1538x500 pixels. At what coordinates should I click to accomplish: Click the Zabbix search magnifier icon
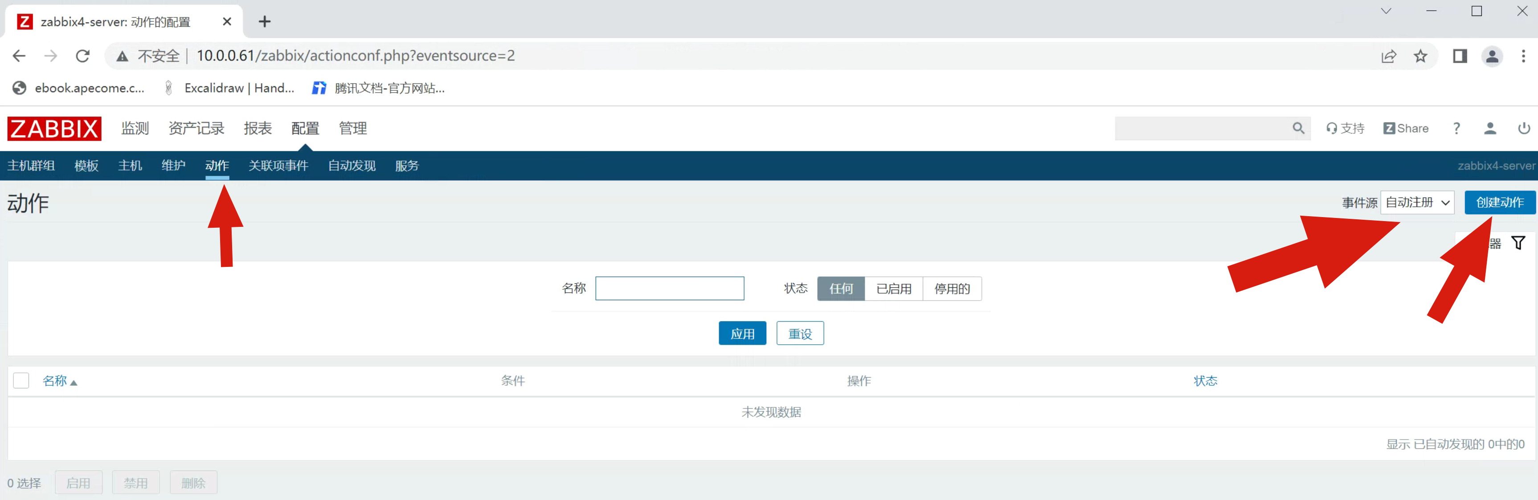pos(1298,128)
